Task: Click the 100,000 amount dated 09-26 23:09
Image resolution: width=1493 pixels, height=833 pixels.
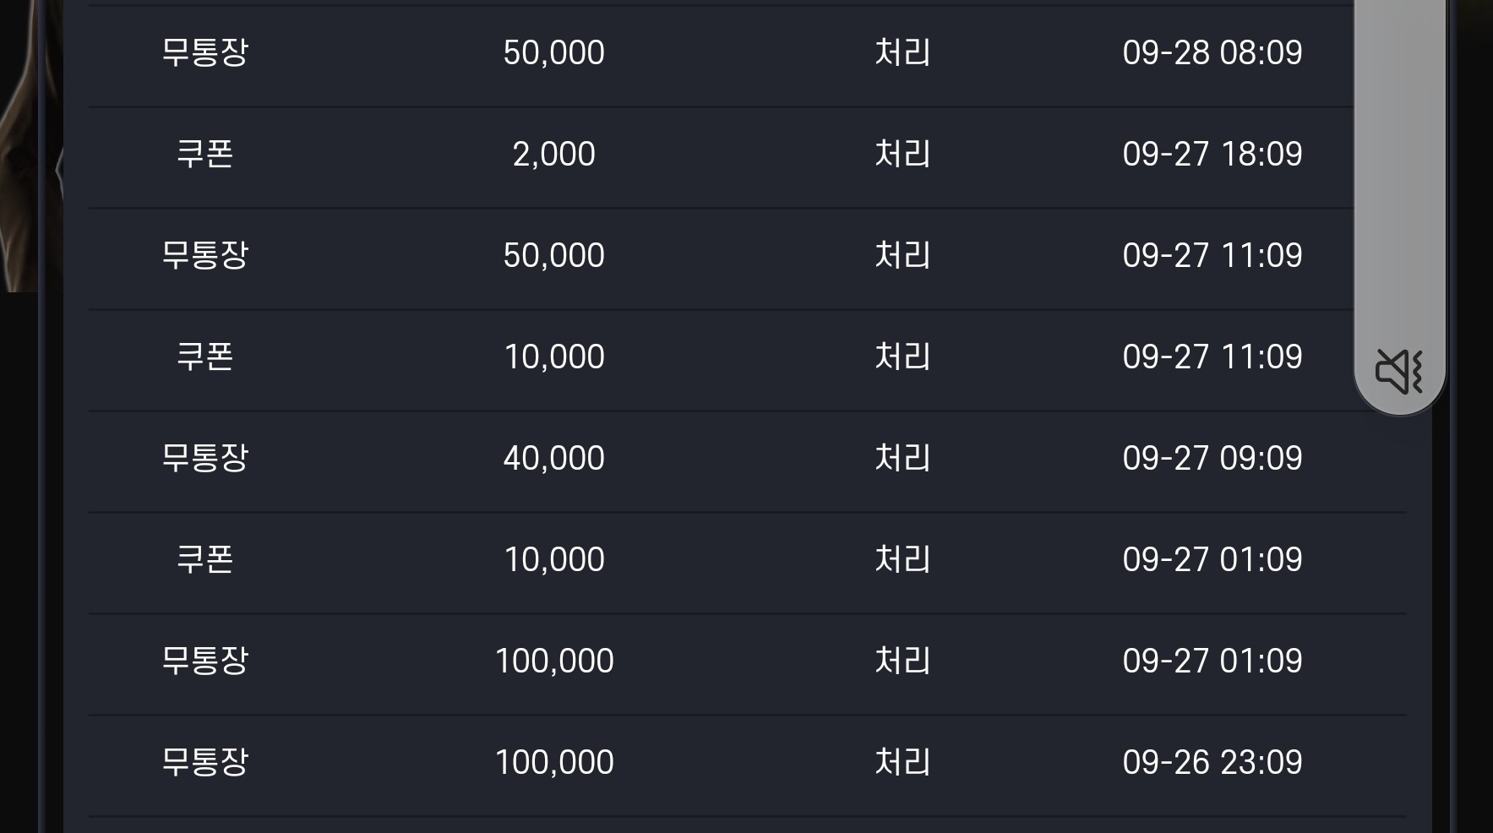Action: click(553, 762)
